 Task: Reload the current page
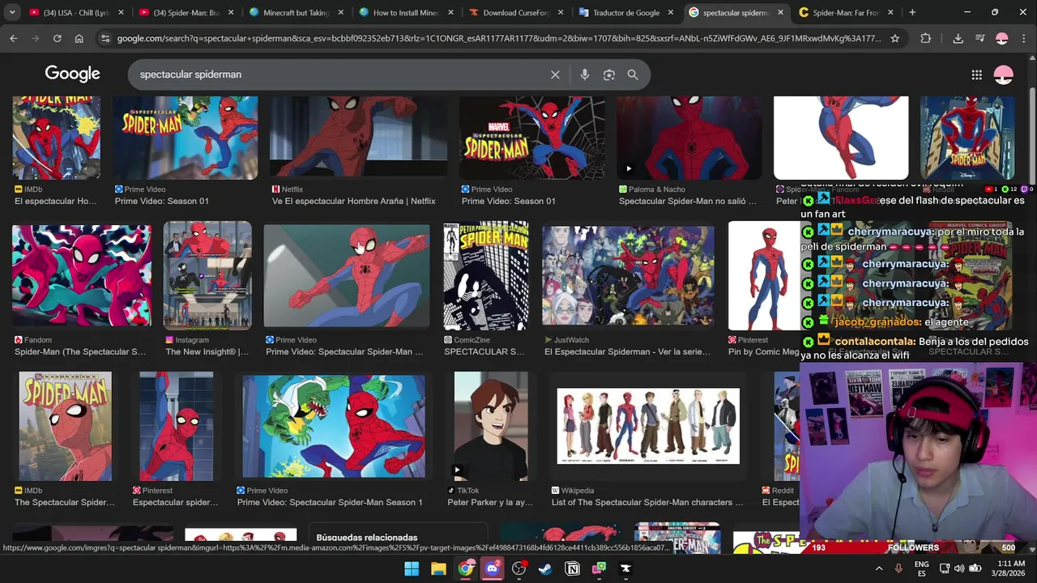57,38
